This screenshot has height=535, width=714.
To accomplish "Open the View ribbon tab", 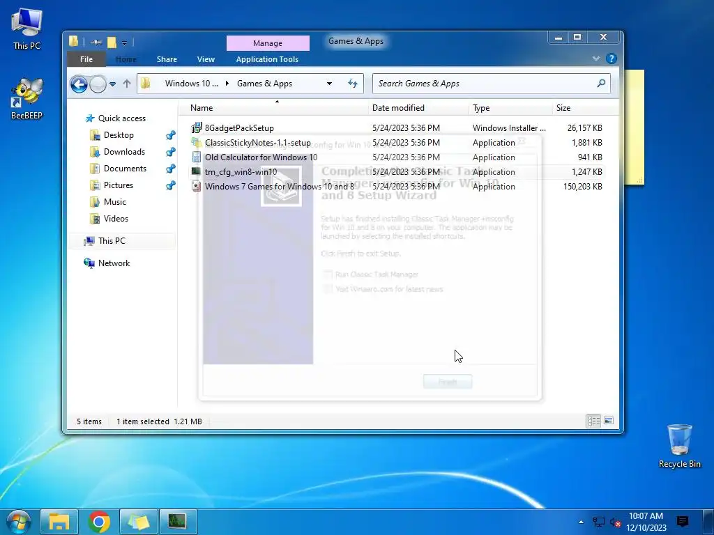I will coord(206,59).
